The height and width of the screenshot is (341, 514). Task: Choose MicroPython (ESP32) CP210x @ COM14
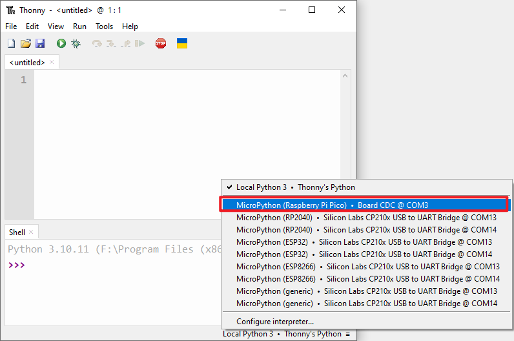(367, 254)
